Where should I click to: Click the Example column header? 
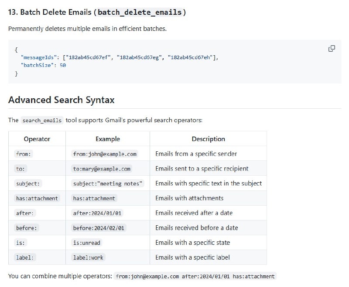pos(107,139)
